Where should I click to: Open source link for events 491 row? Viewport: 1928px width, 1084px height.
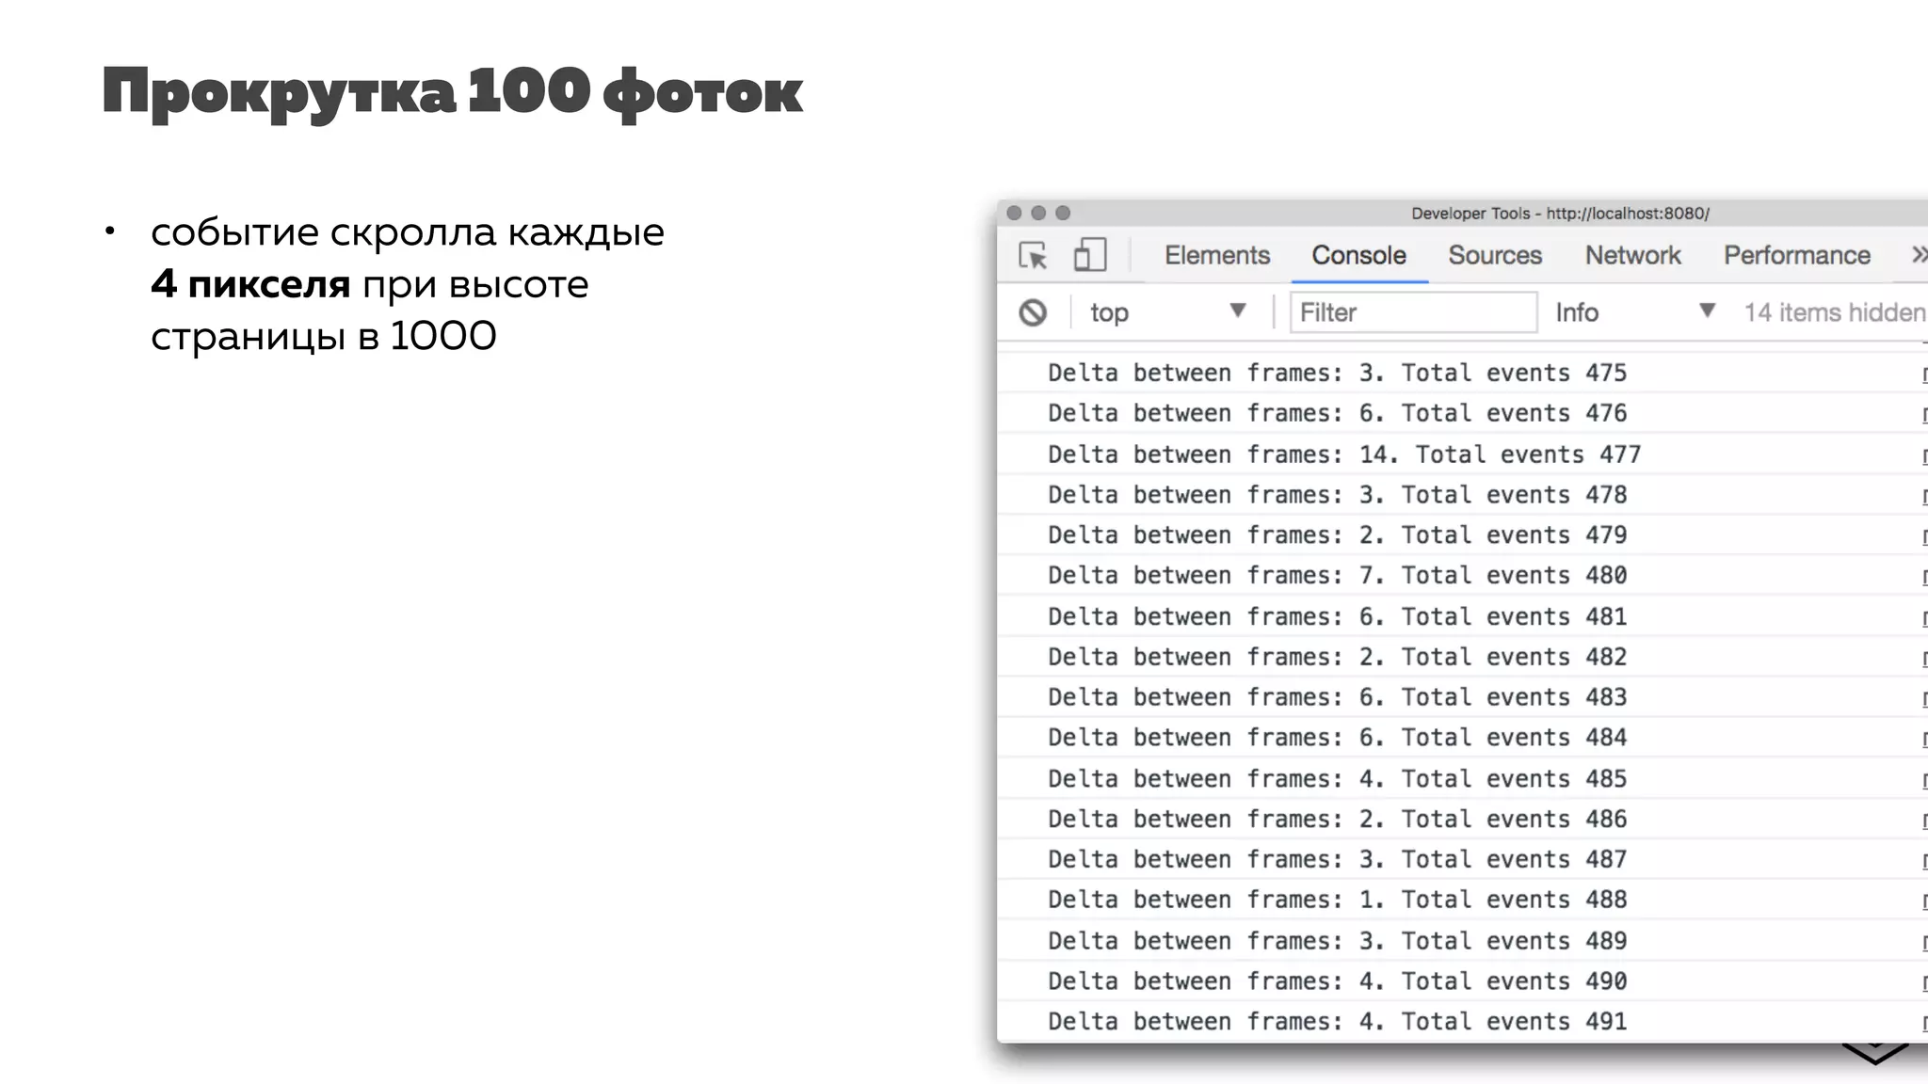point(1924,1024)
